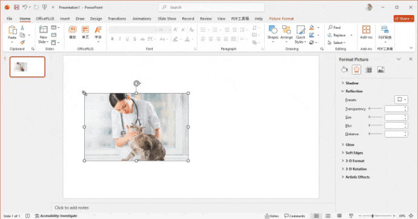Click Fit slide to window icon

[411, 216]
